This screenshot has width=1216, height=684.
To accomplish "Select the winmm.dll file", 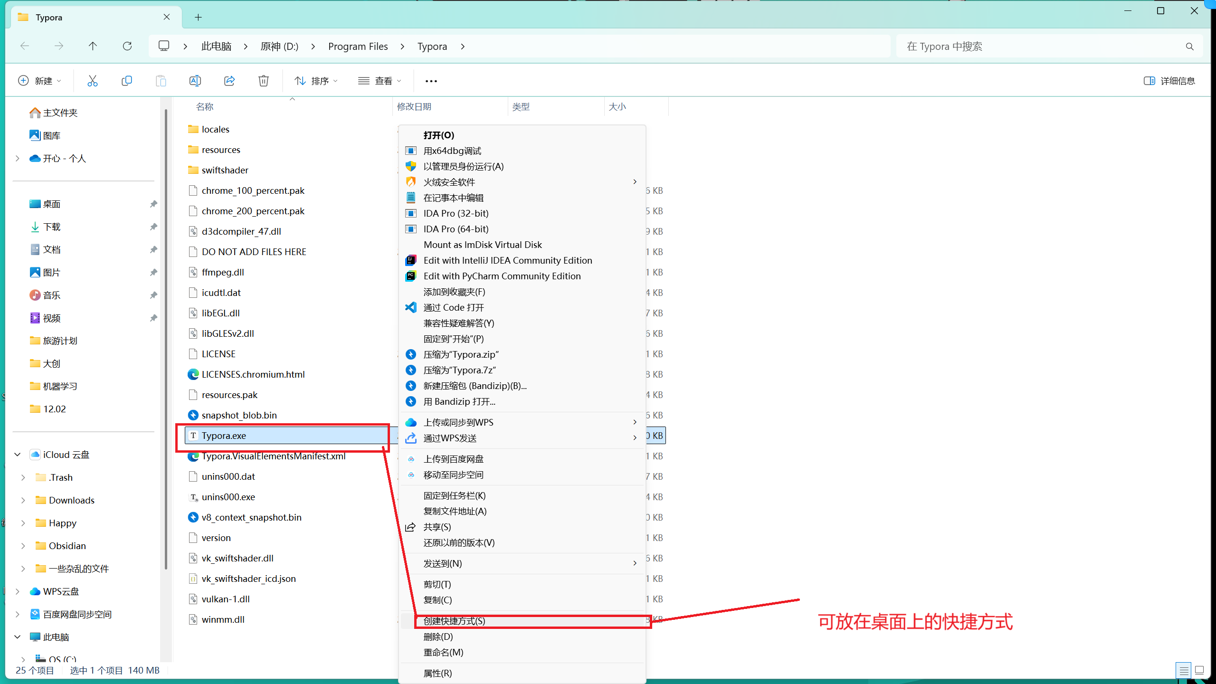I will pos(217,619).
